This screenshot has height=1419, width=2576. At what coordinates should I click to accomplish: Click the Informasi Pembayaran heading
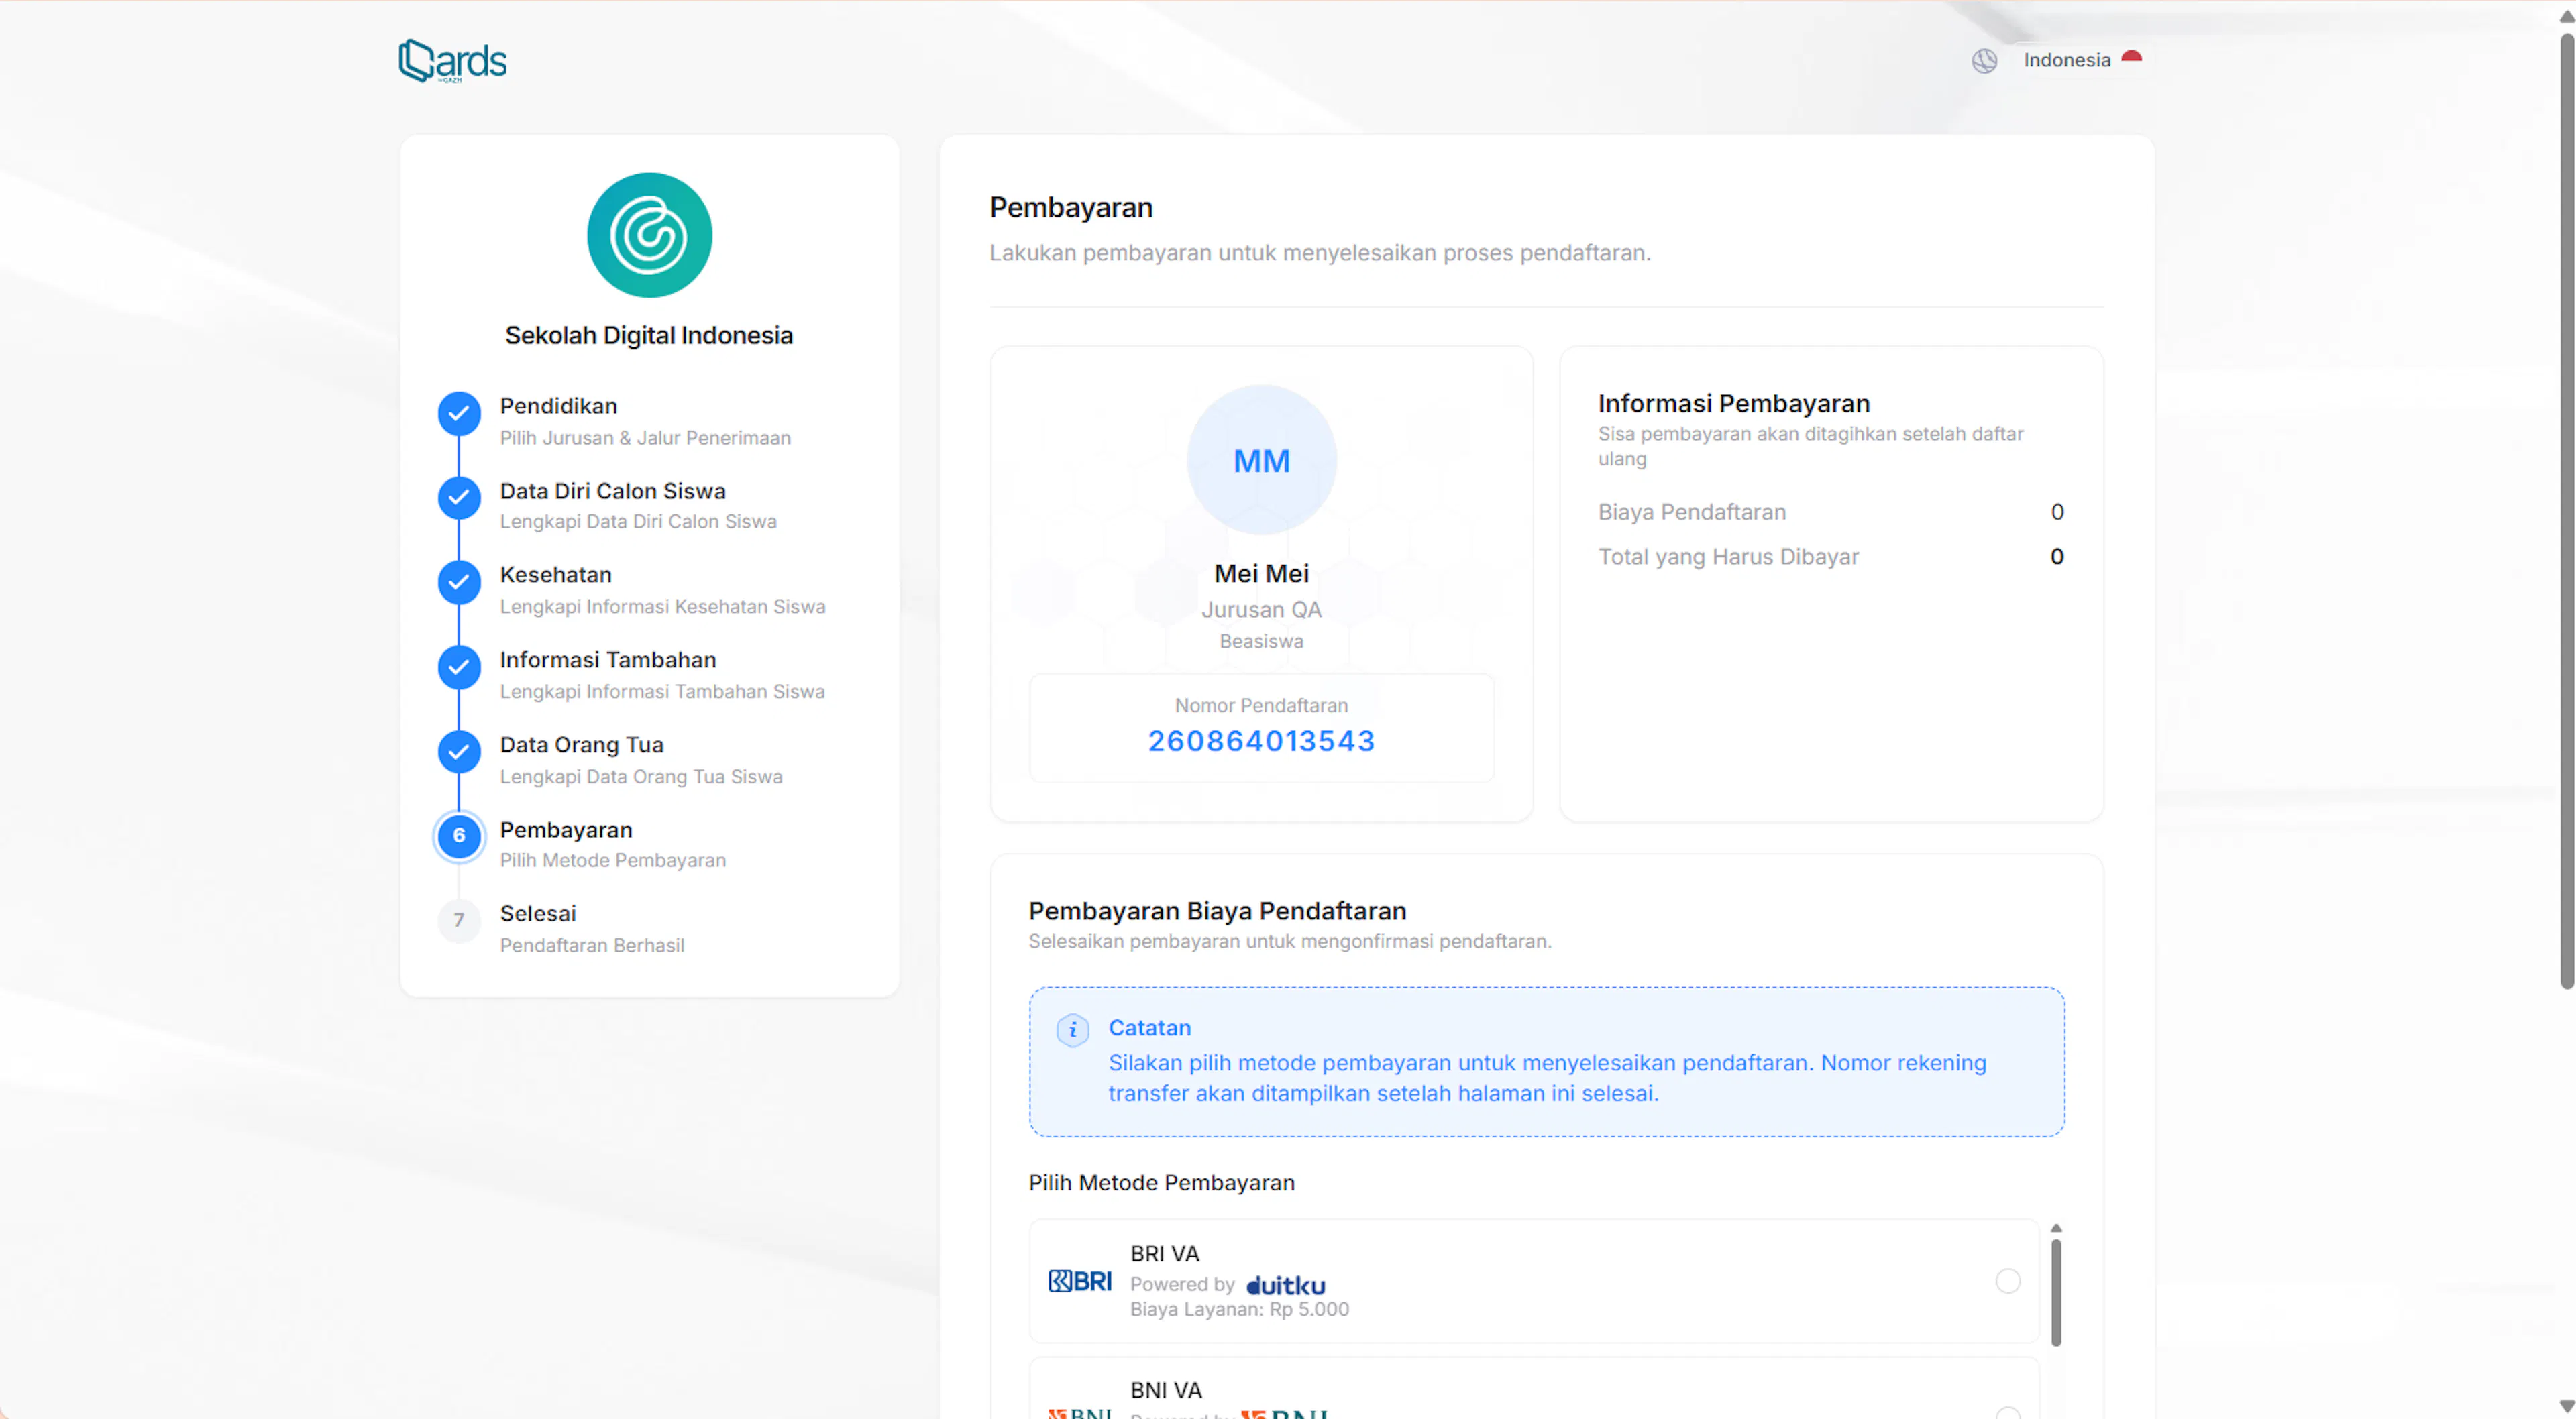[x=1733, y=404]
